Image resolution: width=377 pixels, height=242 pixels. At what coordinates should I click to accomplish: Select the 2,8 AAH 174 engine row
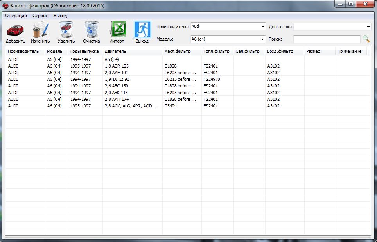(188, 99)
